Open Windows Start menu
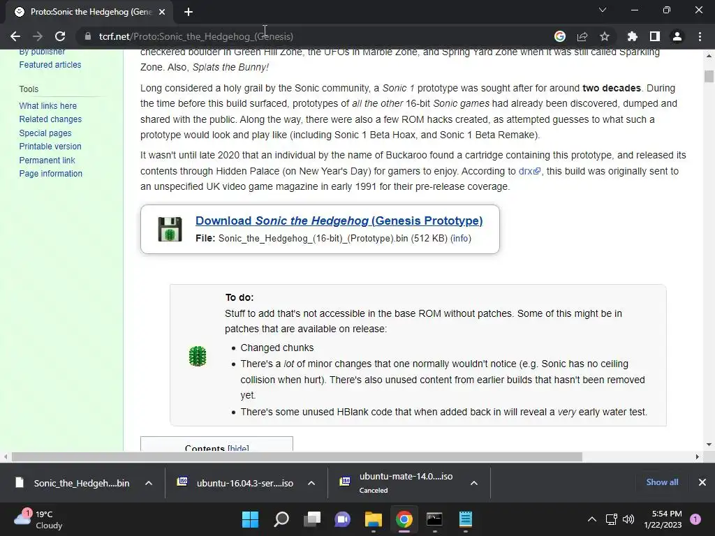 [x=250, y=519]
